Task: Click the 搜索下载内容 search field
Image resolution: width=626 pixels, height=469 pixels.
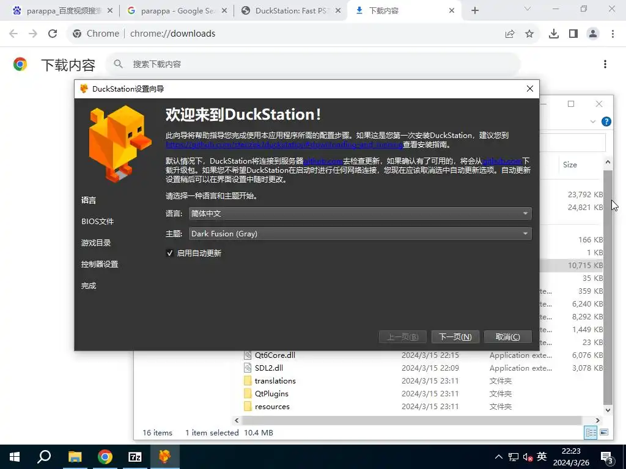Action: 312,64
